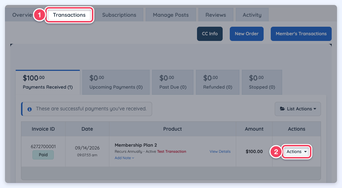Expand Add Note under Membership Plan 2
Viewport: 342px width, 188px height.
pos(124,158)
